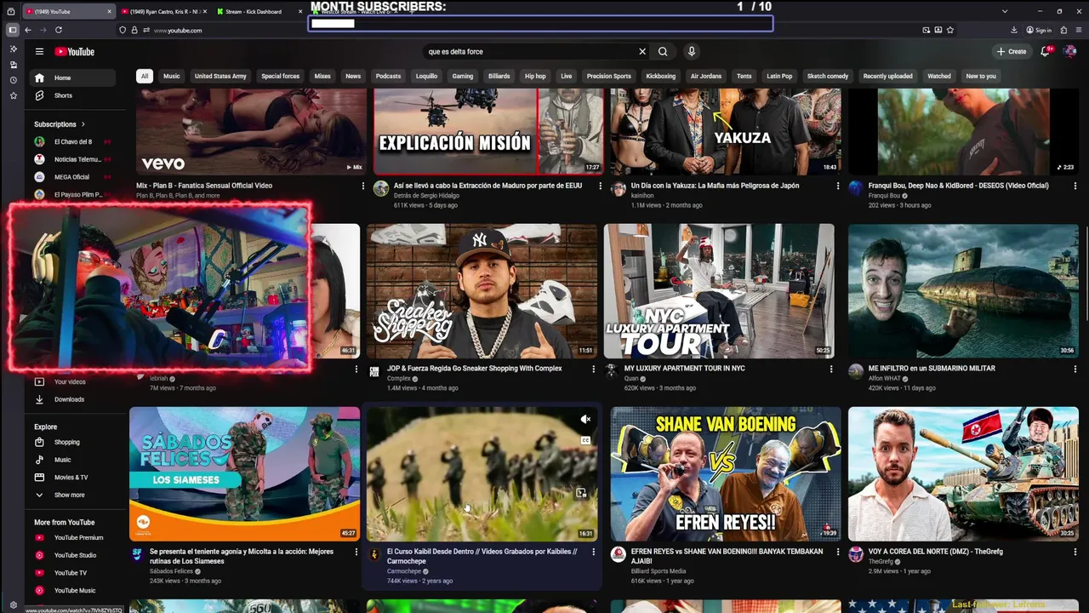
Task: Open the browser settings gear at bottom left
Action: (13, 604)
